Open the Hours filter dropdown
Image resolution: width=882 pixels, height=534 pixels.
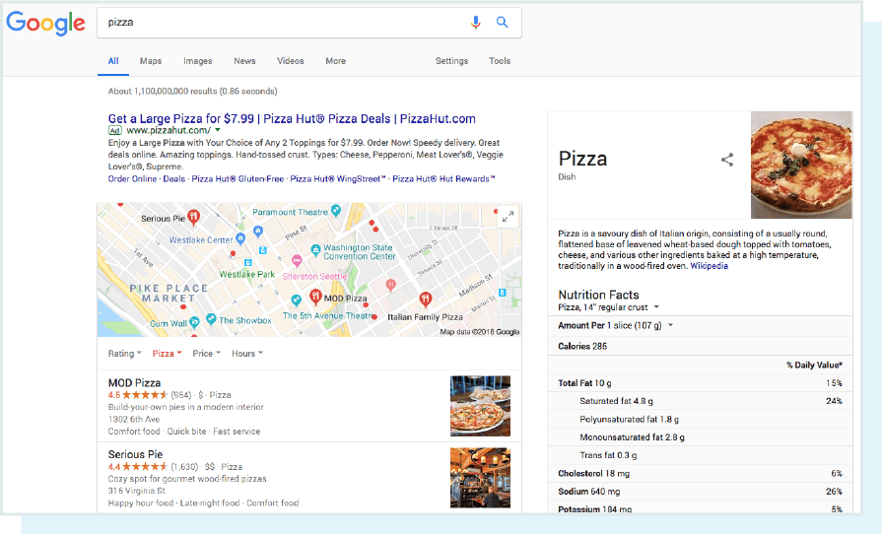point(247,354)
